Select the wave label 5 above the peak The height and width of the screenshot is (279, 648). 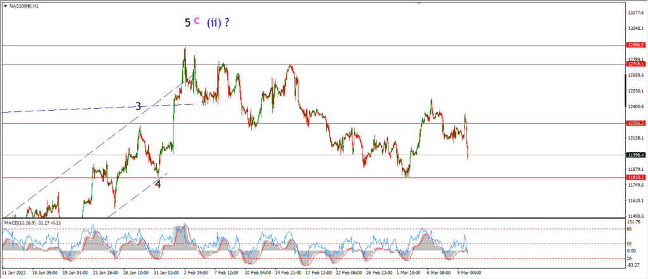(x=187, y=23)
